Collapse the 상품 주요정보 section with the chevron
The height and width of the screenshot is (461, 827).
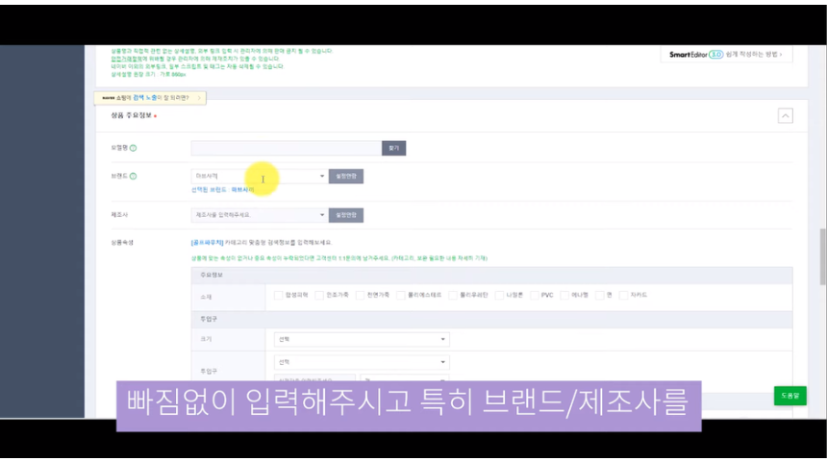pos(785,116)
